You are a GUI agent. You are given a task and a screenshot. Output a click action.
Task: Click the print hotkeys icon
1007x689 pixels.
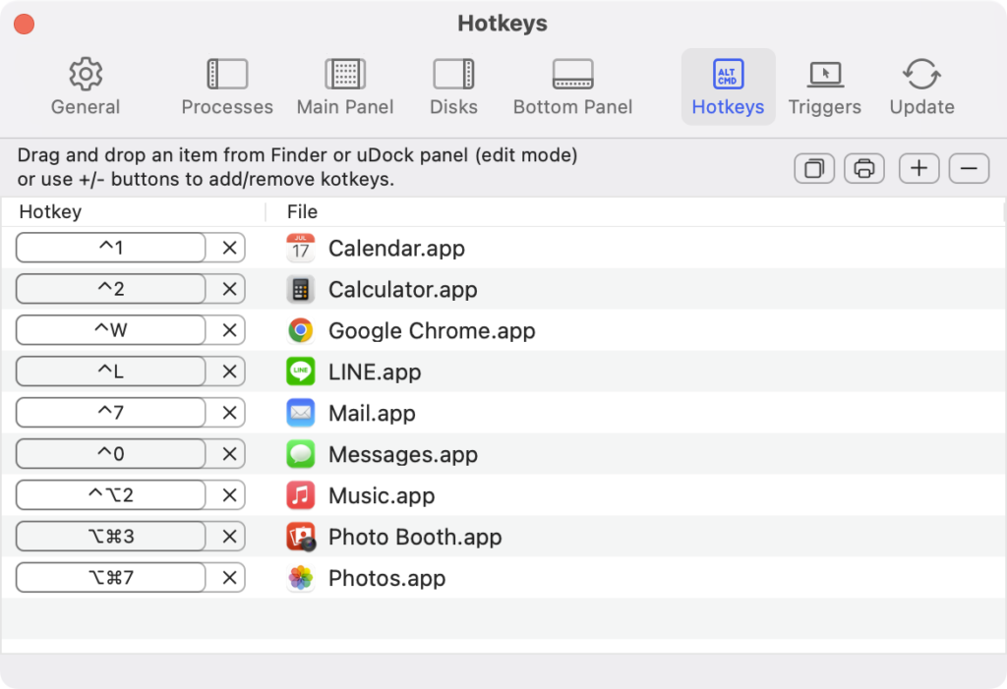coord(864,168)
